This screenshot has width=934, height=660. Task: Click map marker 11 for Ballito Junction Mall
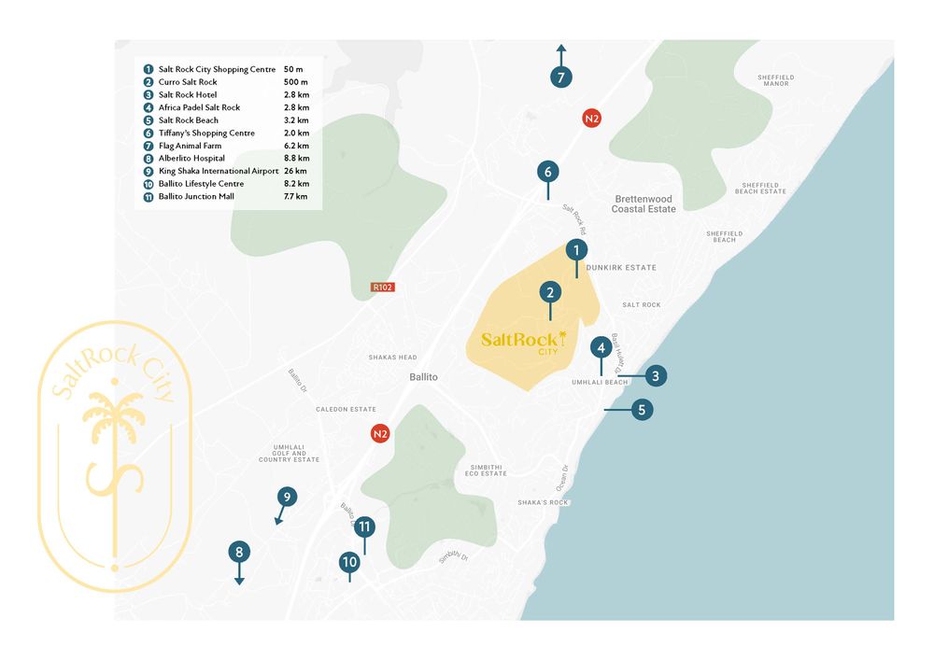(x=364, y=527)
